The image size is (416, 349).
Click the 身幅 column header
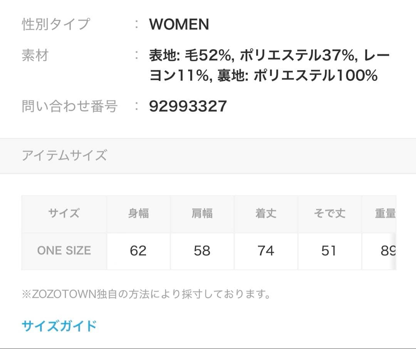click(138, 213)
